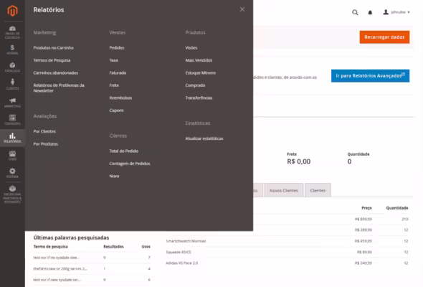Open the Transferências products report
The image size is (423, 287).
click(199, 98)
